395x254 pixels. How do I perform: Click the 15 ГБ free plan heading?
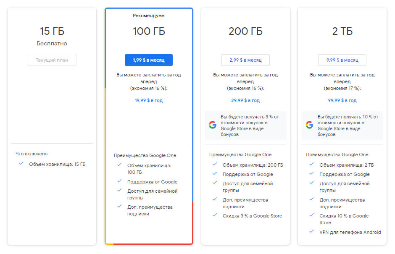[53, 31]
